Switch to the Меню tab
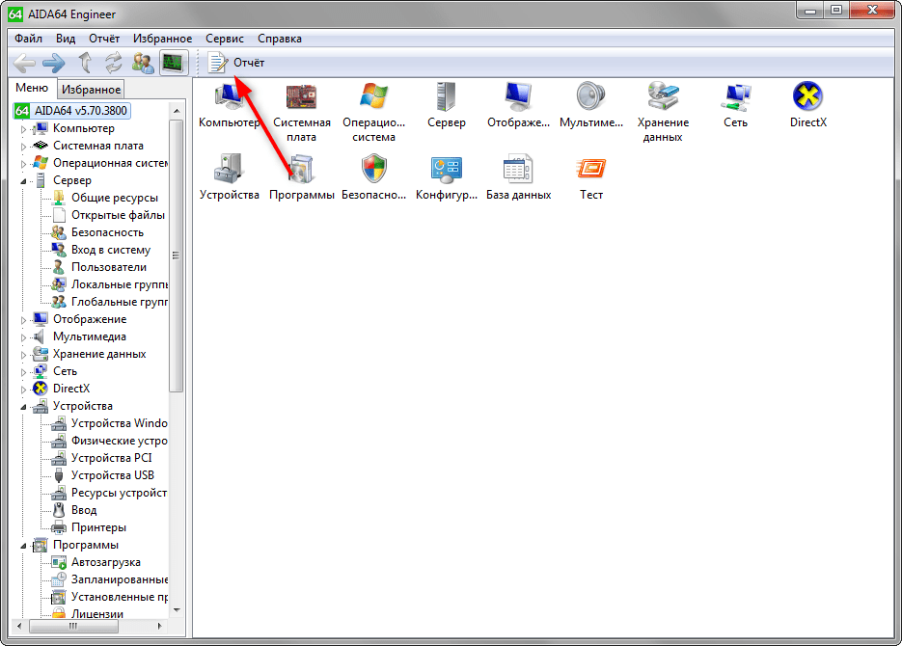Image resolution: width=902 pixels, height=646 pixels. (x=32, y=88)
